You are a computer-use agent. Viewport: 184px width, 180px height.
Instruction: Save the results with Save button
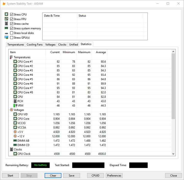pos(72,176)
